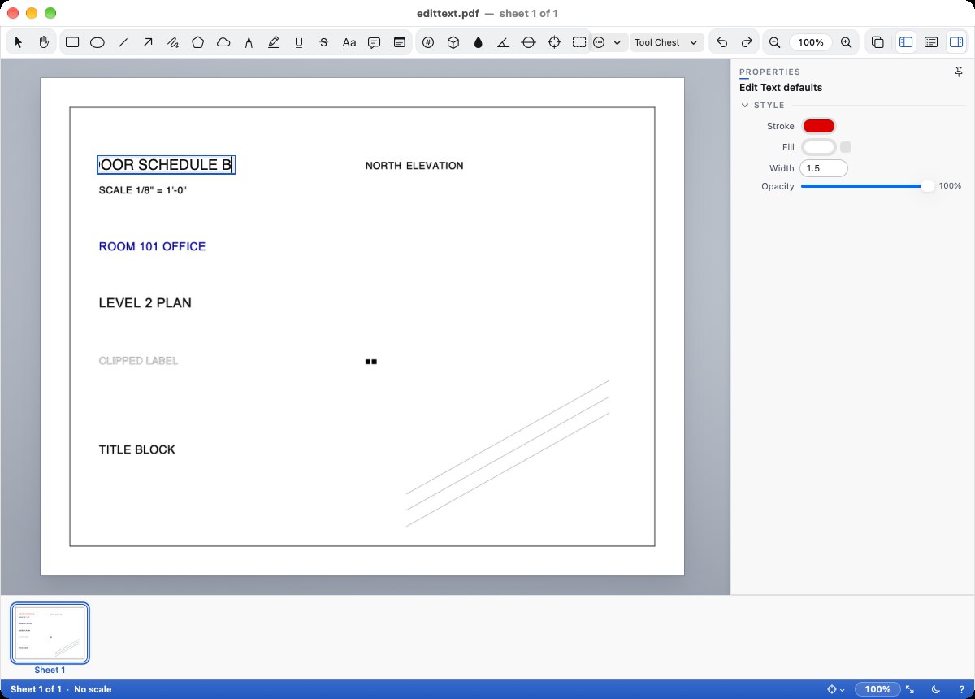This screenshot has height=699, width=975.
Task: Select the highlighter tool
Action: click(x=274, y=42)
